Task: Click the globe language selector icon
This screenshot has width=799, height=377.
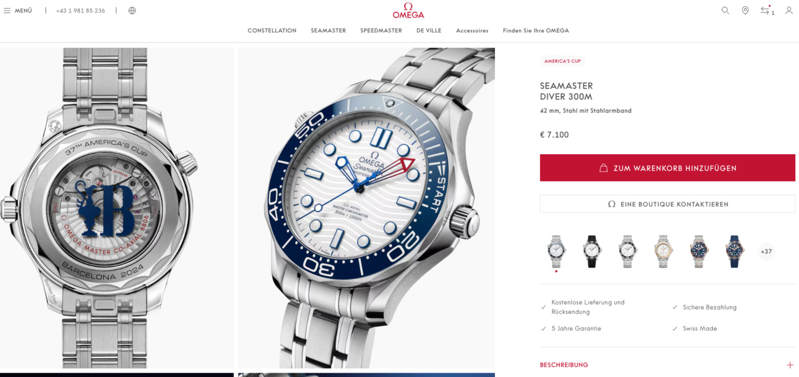Action: (x=132, y=11)
